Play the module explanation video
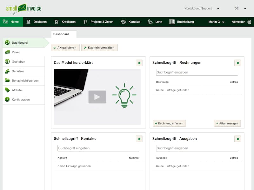254x190 pixels. [x=97, y=97]
